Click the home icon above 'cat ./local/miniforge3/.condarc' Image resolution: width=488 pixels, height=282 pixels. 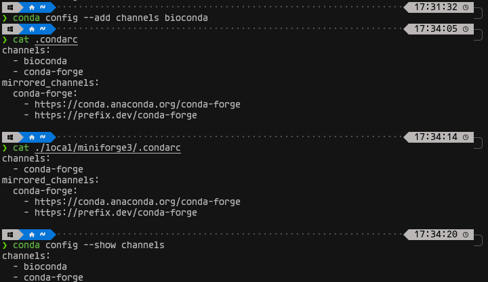(x=31, y=137)
